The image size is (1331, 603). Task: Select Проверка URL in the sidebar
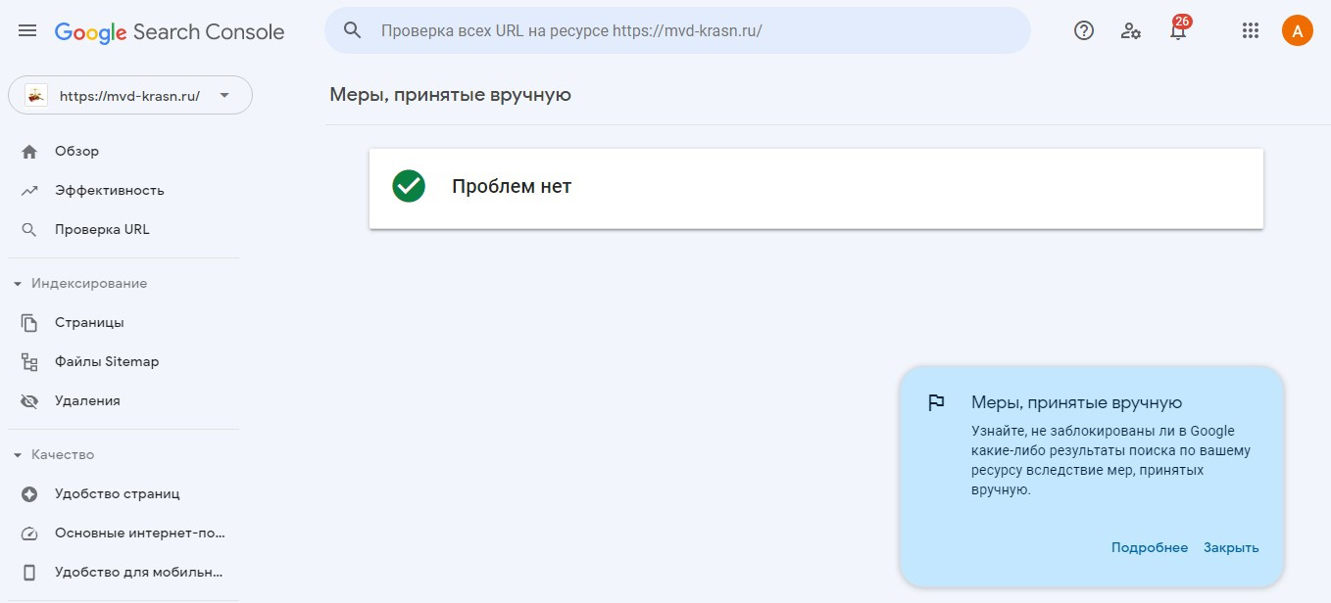(x=102, y=230)
